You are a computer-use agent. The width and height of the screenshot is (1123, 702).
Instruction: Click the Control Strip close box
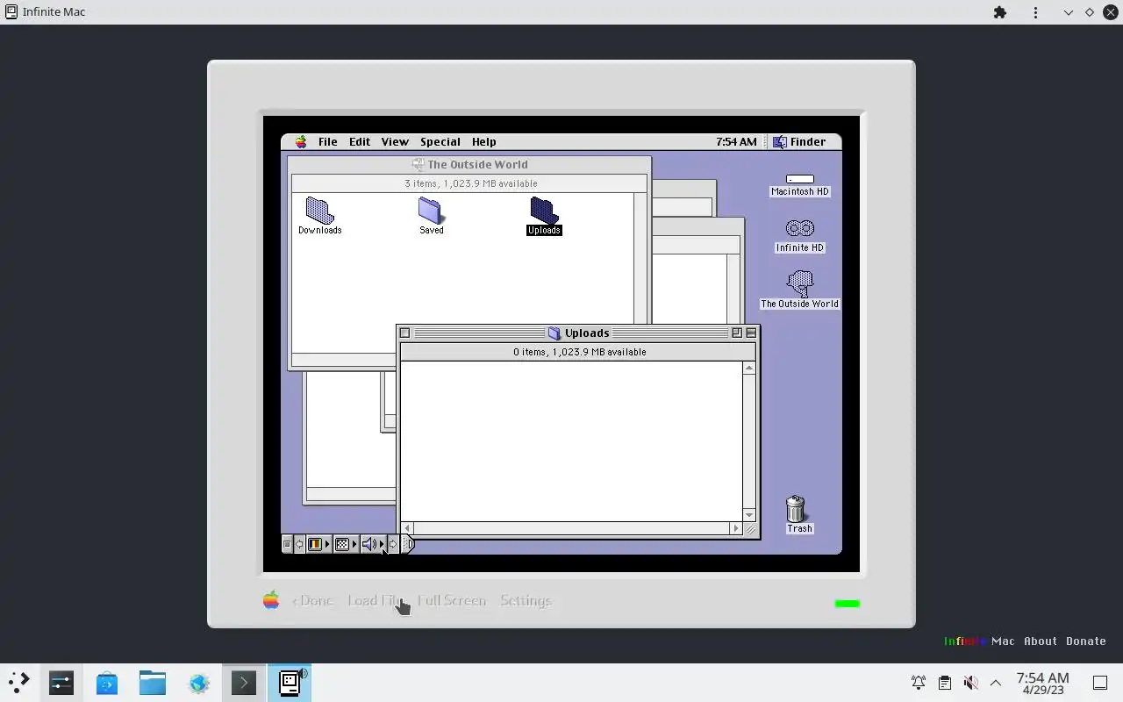(x=287, y=544)
